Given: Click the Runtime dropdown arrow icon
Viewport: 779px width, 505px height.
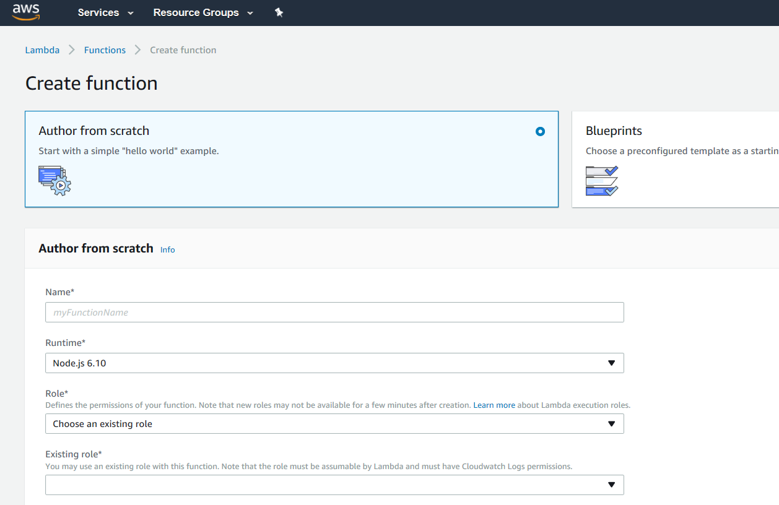Looking at the screenshot, I should coord(611,363).
